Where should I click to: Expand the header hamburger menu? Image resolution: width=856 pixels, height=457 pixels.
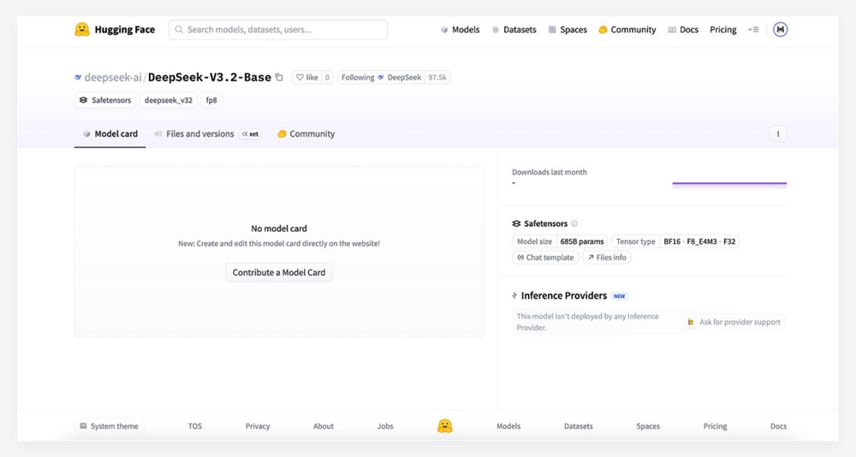click(753, 30)
